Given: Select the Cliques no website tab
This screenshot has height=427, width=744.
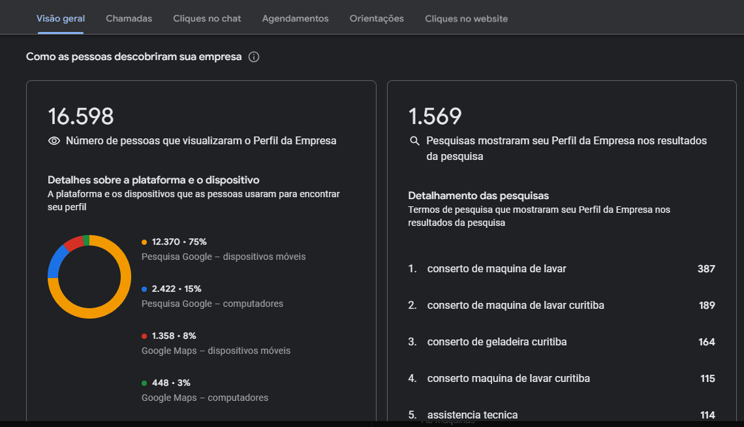Looking at the screenshot, I should click(x=466, y=18).
